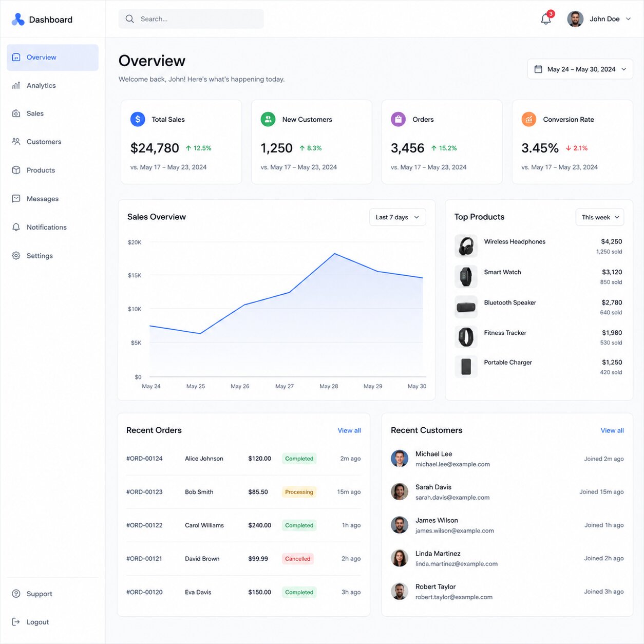Click James Wilson's avatar
The image size is (644, 644).
(400, 525)
